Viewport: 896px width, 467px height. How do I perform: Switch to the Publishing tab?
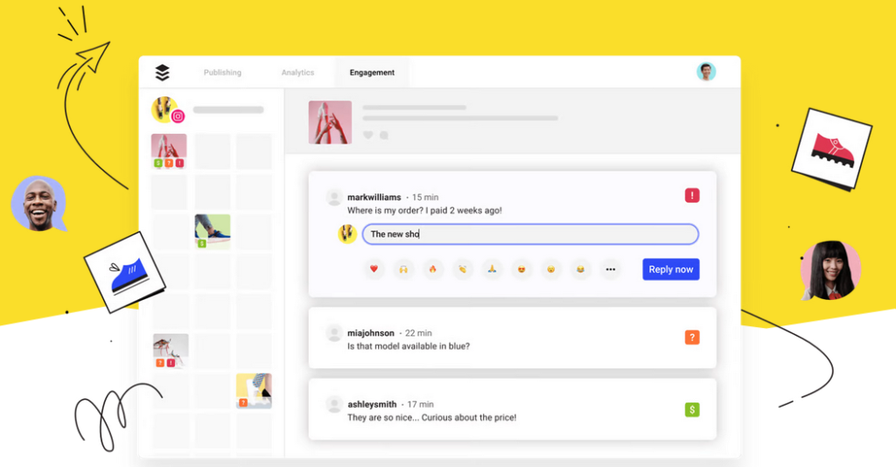point(222,73)
